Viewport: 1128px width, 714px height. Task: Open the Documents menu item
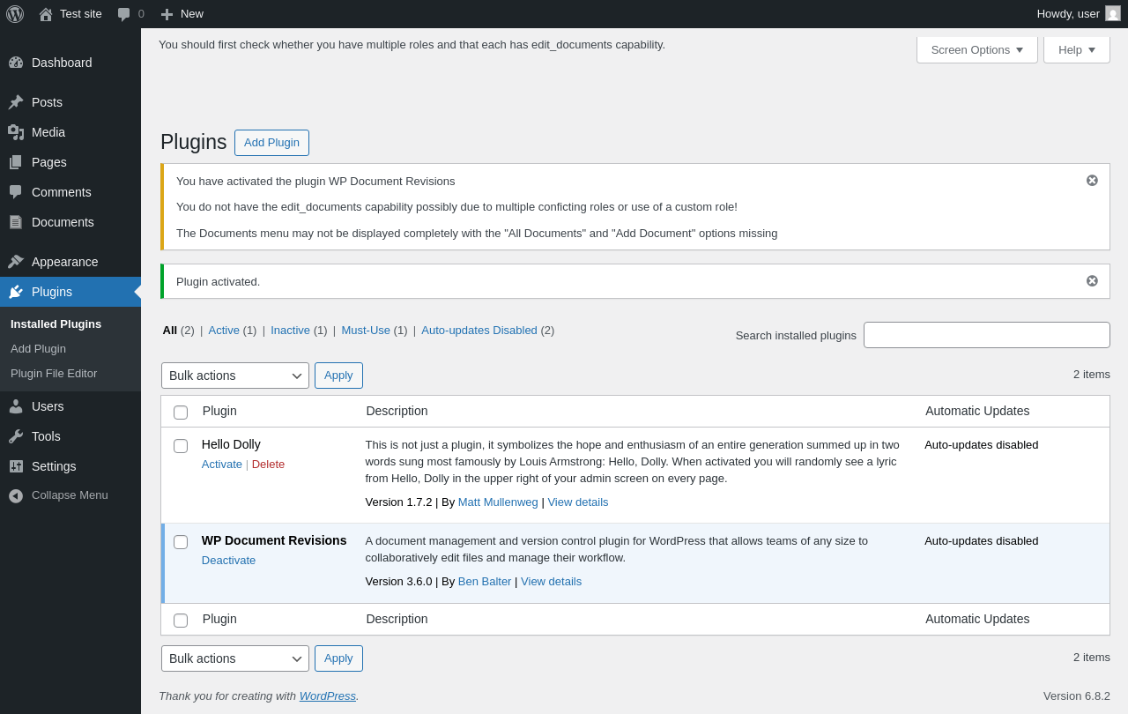click(70, 222)
